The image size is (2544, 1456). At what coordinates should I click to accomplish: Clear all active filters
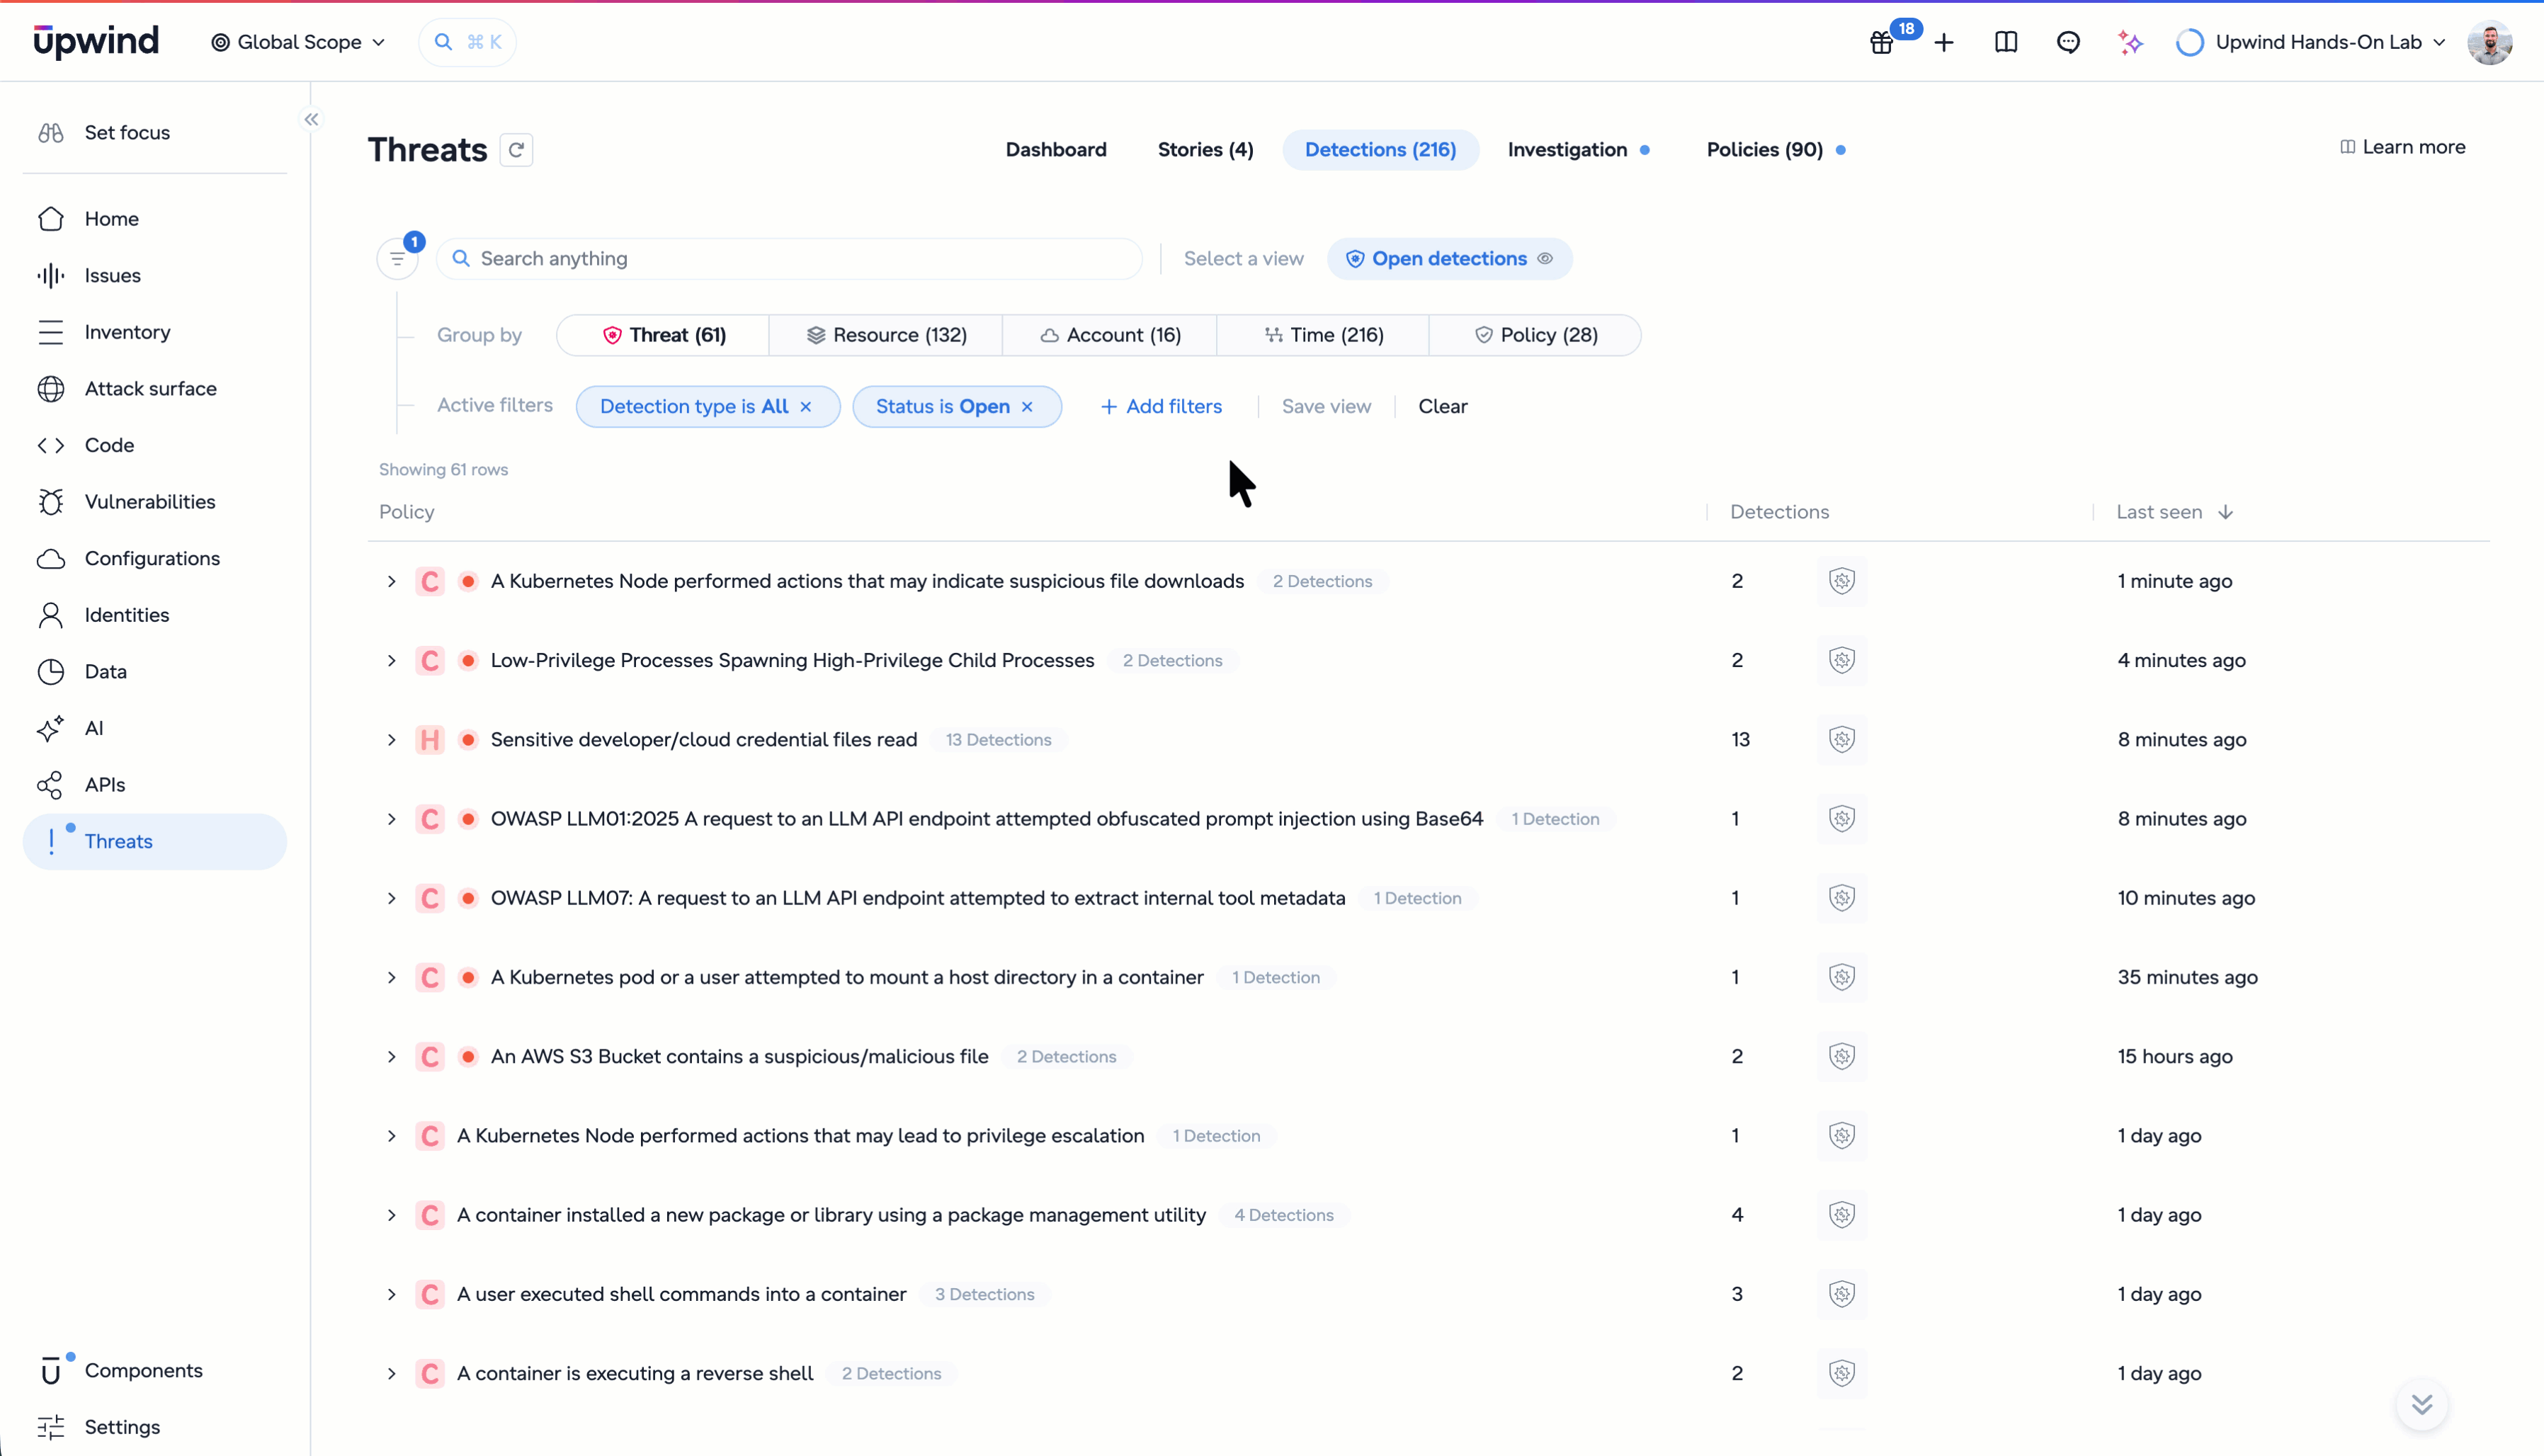coord(1442,407)
